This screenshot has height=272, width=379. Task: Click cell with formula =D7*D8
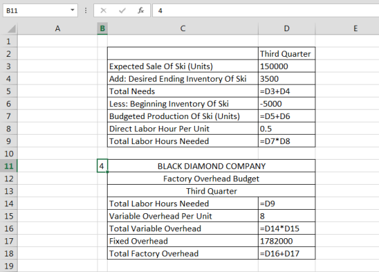click(x=287, y=141)
